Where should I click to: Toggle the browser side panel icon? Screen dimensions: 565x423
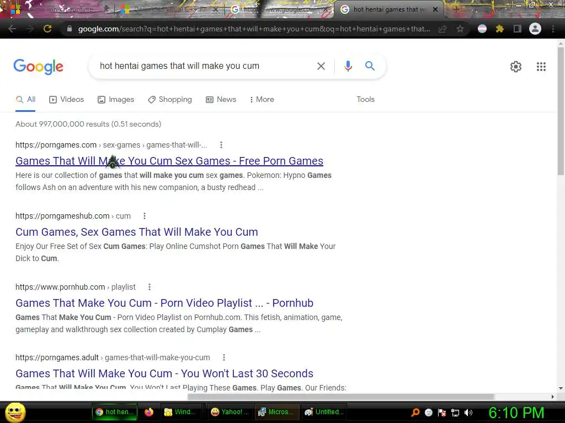click(518, 29)
